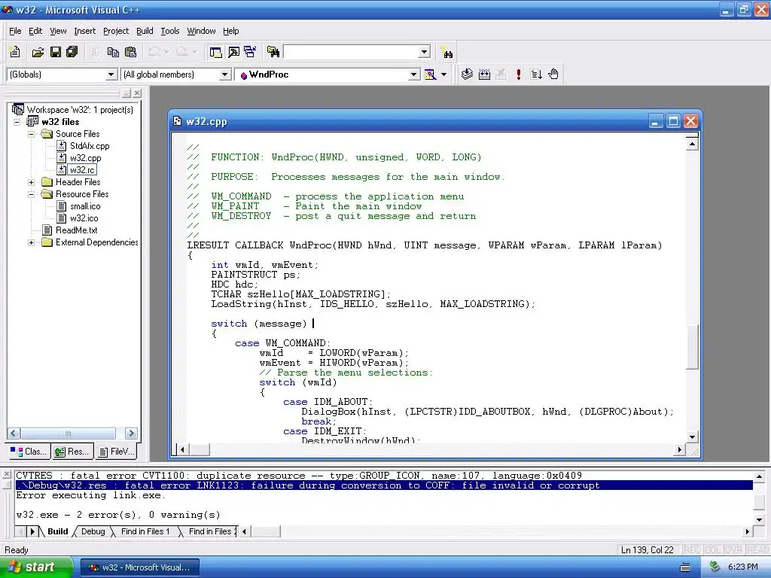Image resolution: width=771 pixels, height=578 pixels.
Task: Select w32.rc in the file tree
Action: (x=82, y=170)
